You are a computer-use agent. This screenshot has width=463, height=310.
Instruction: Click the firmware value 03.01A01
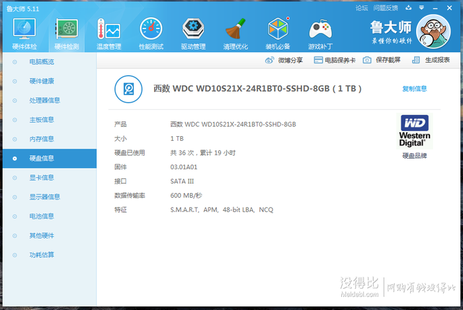[x=184, y=167]
